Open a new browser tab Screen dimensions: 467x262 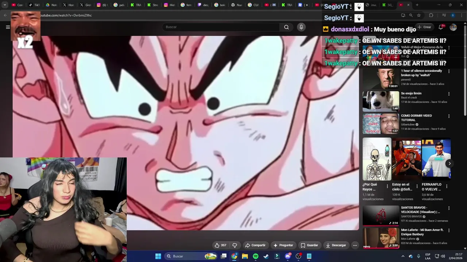tap(417, 5)
